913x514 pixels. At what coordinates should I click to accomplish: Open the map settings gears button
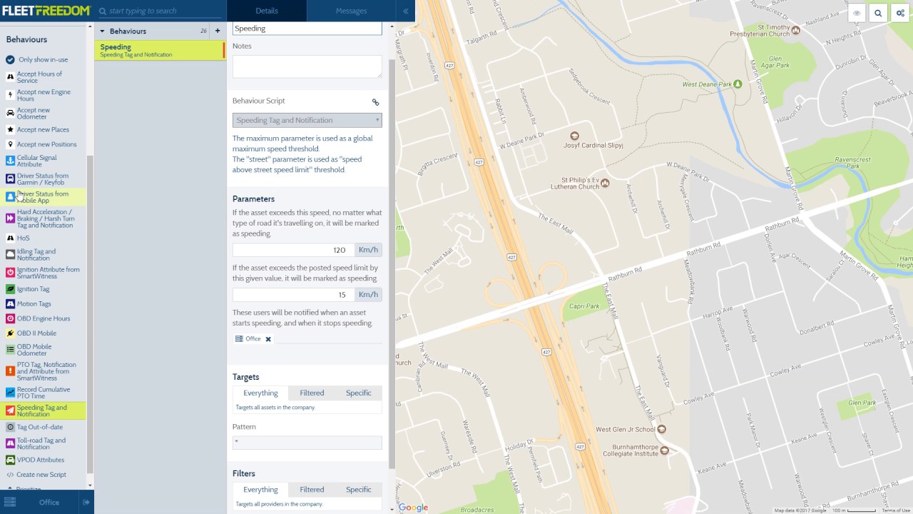900,13
